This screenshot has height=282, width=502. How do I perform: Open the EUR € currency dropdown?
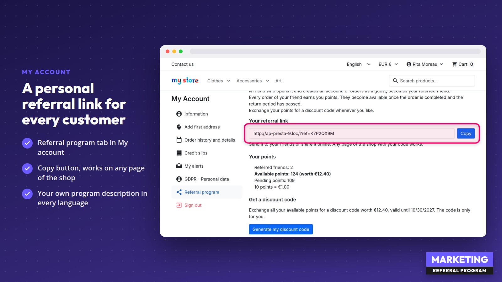pyautogui.click(x=388, y=64)
